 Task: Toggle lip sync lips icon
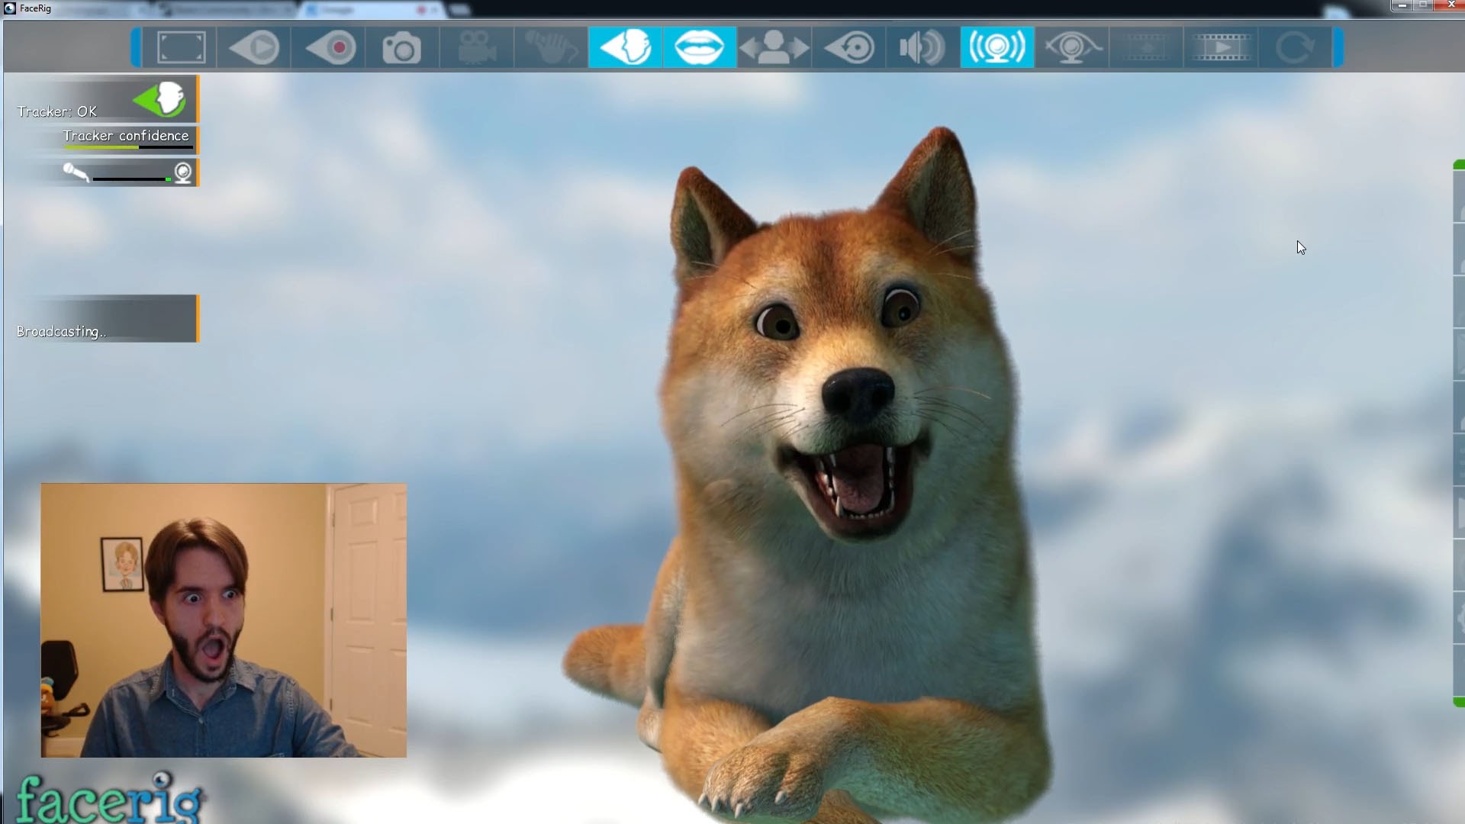(x=699, y=47)
